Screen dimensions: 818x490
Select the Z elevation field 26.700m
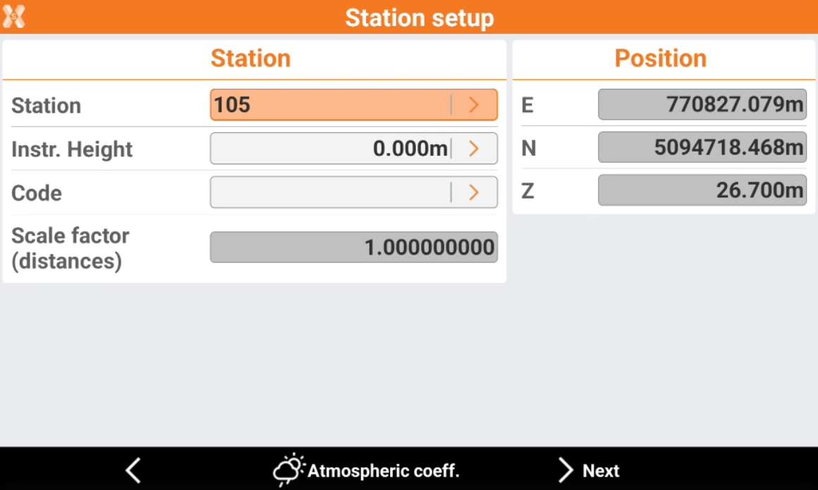pos(702,190)
